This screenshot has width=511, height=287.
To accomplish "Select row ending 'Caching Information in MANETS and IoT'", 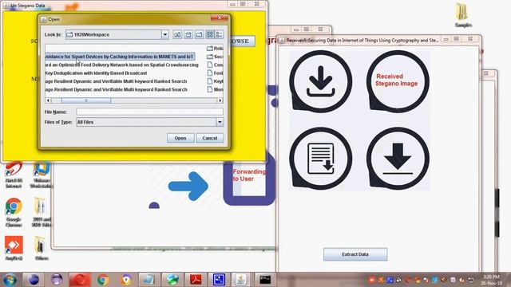I will 120,57.
